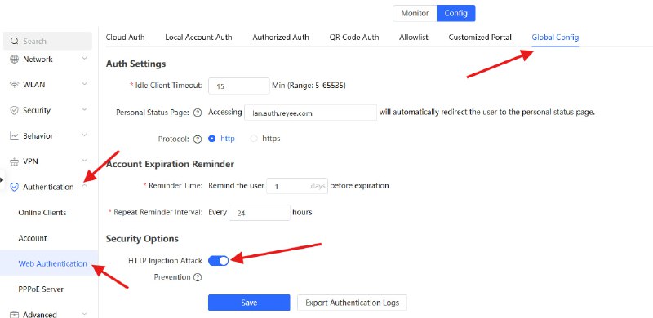
Task: Collapse the Authentication menu chevron
Action: coord(85,186)
